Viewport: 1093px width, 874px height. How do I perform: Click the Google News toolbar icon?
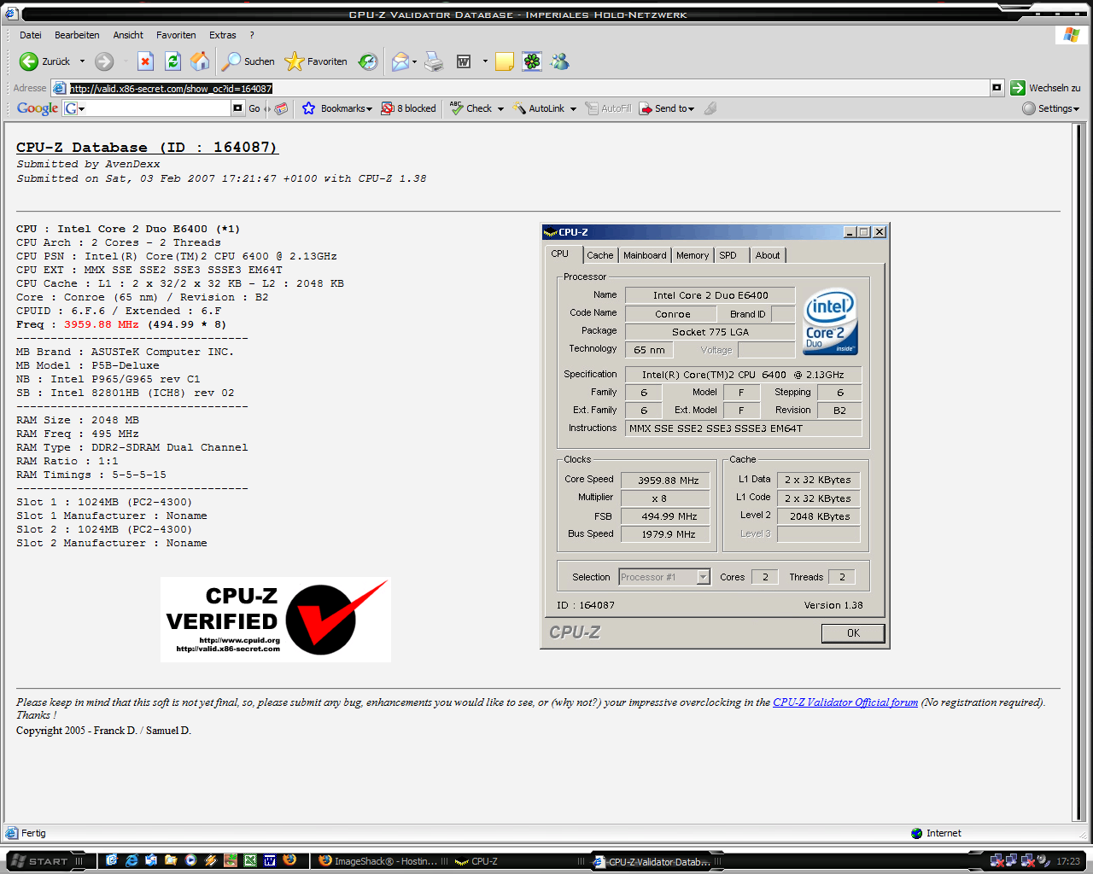pyautogui.click(x=281, y=108)
